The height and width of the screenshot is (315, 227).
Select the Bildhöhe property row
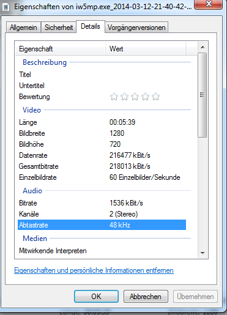point(102,144)
